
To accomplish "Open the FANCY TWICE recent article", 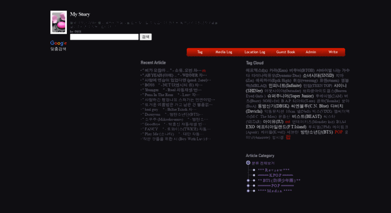I will pyautogui.click(x=176, y=129).
